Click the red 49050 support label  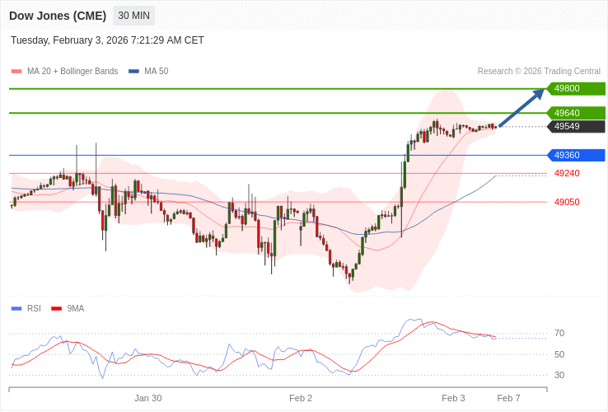point(567,202)
